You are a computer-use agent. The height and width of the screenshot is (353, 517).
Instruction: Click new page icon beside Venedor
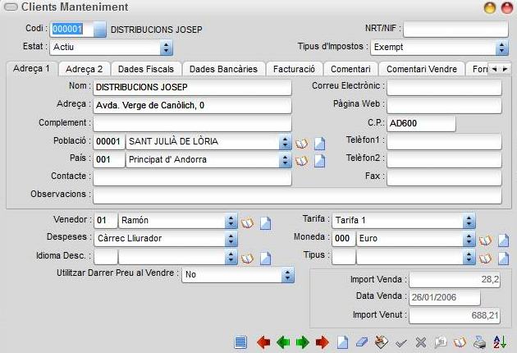pyautogui.click(x=265, y=223)
